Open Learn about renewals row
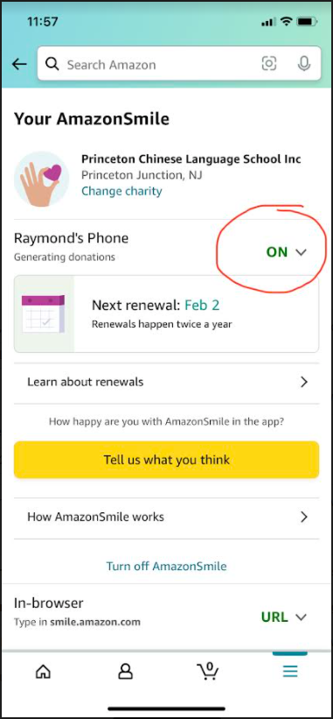This screenshot has height=719, width=333. tap(166, 382)
